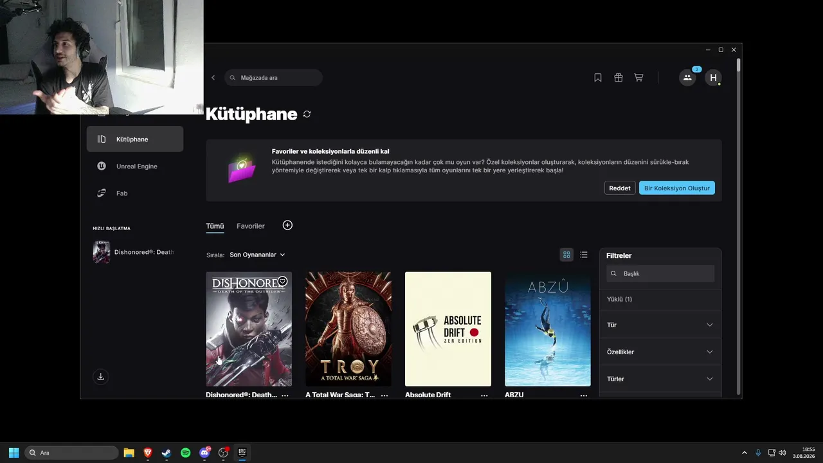Open Unreal Engine in the sidebar
The height and width of the screenshot is (463, 823).
pyautogui.click(x=135, y=166)
